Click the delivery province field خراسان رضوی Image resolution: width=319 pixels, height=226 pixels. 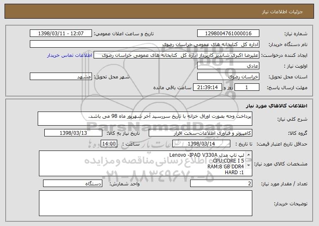pyautogui.click(x=228, y=77)
